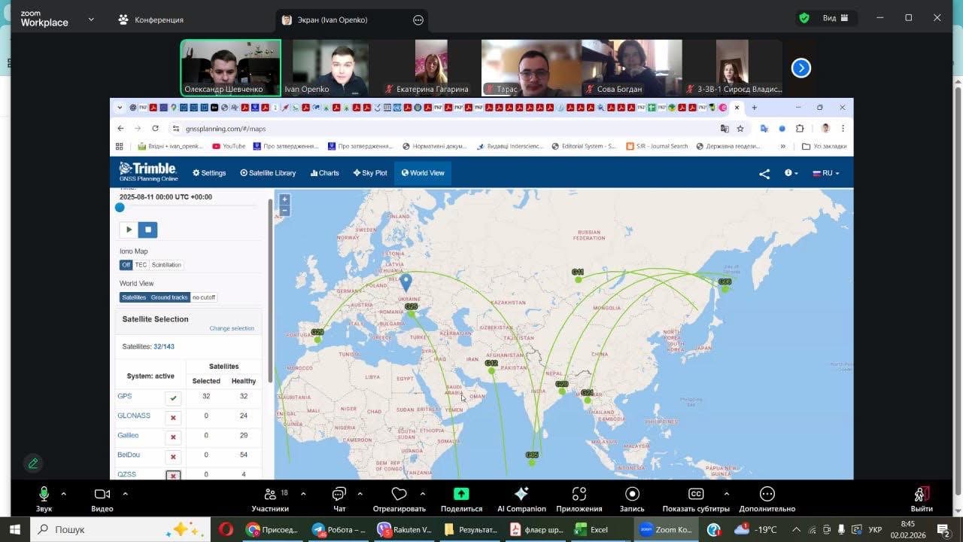Open Zoom Workplace dropdown arrow

point(91,19)
